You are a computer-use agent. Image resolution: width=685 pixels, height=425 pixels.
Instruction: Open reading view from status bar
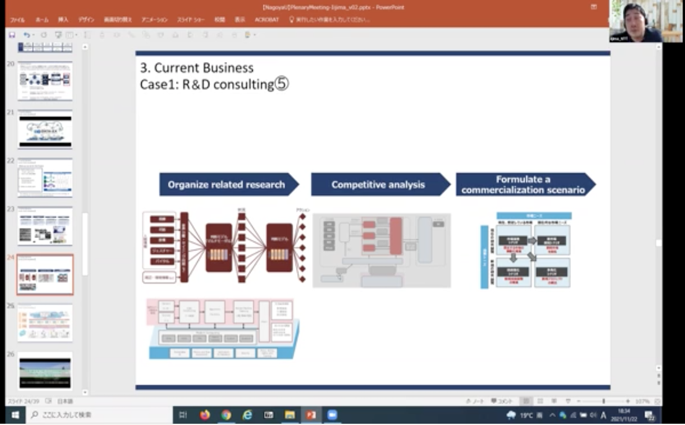click(552, 401)
